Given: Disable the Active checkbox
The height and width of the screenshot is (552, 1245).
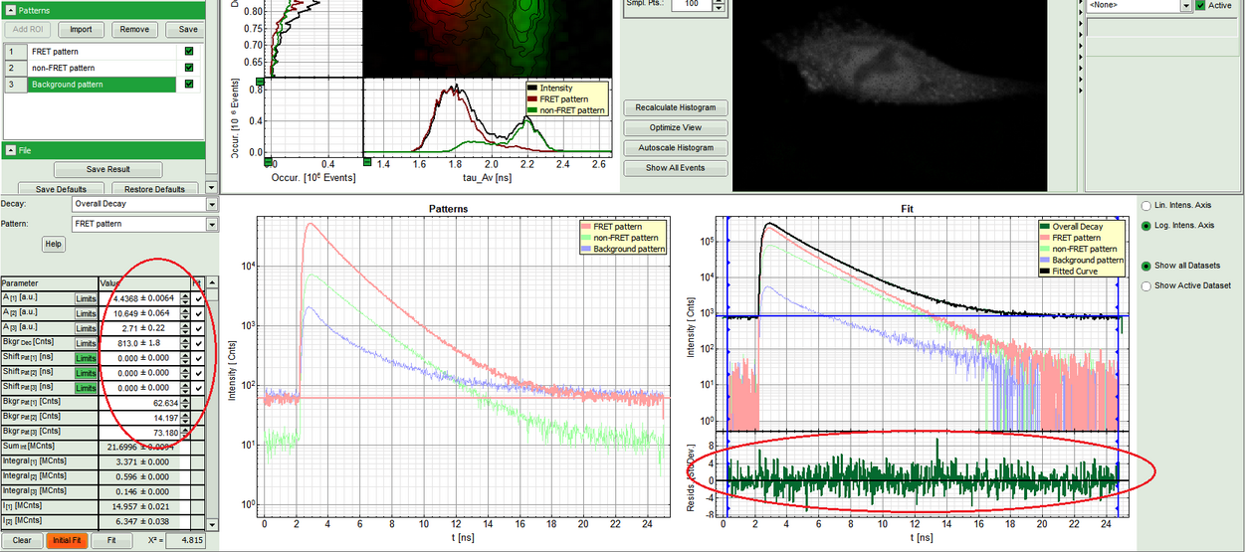Looking at the screenshot, I should tap(1199, 6).
